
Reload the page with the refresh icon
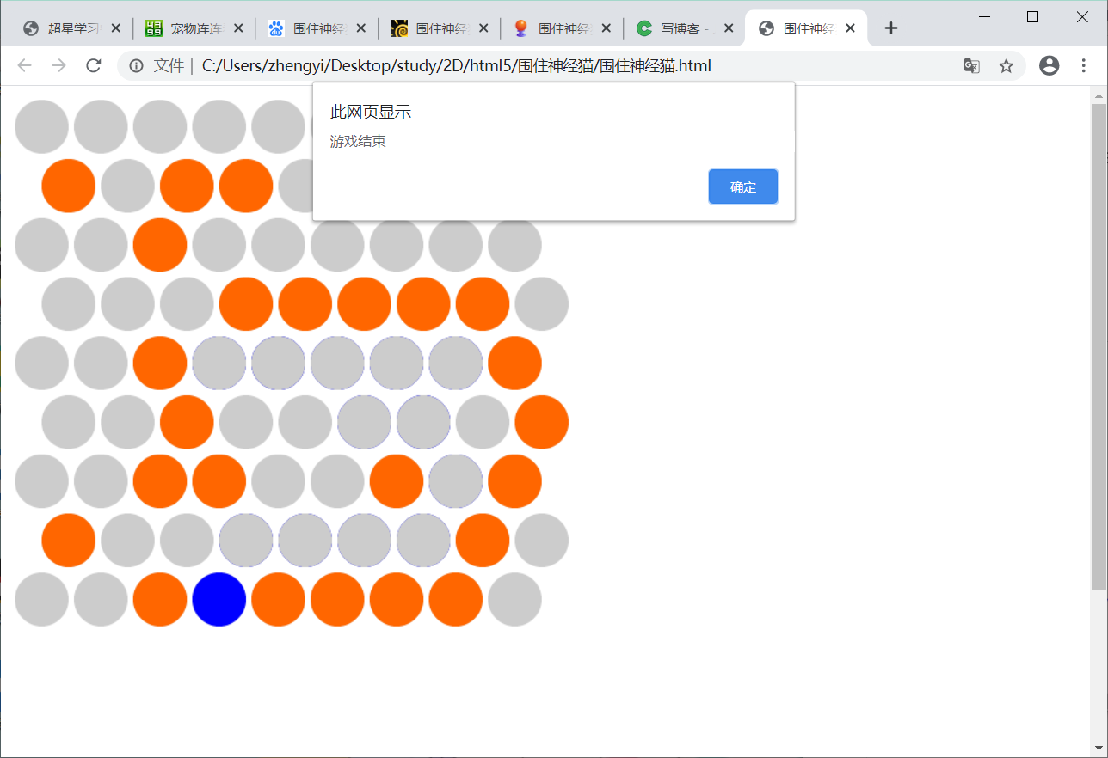coord(94,65)
